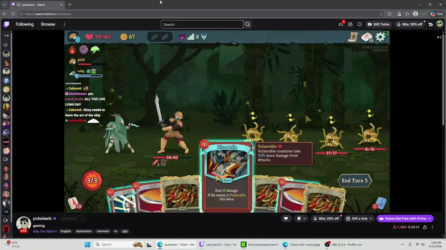Click the pokelawls LIVE avatar

(24, 224)
